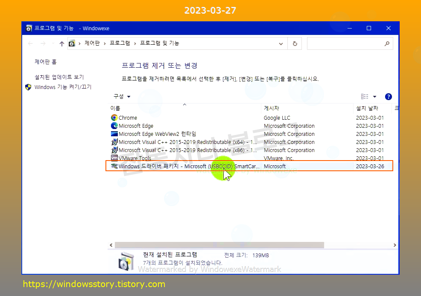The height and width of the screenshot is (296, 421).
Task: Click icon of Visual C++ (x86) row
Action: pyautogui.click(x=114, y=150)
